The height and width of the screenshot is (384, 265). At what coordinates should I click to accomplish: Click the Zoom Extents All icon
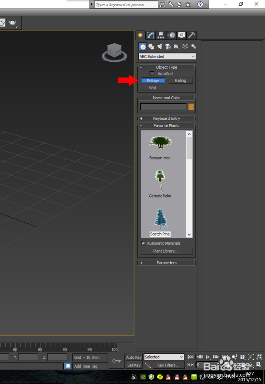click(259, 357)
